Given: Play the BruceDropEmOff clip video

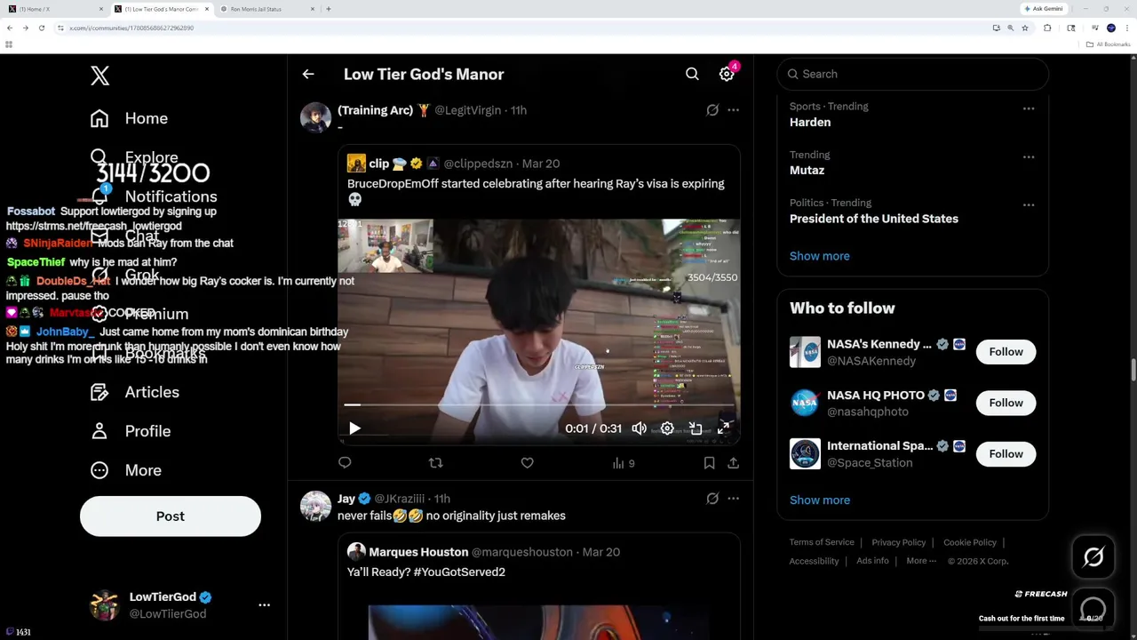Looking at the screenshot, I should (x=354, y=428).
